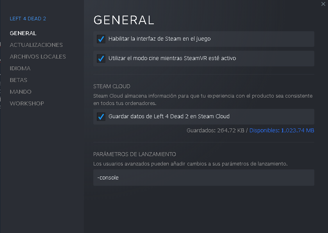Open the MANDO controller tab
The width and height of the screenshot is (328, 233).
(x=21, y=92)
